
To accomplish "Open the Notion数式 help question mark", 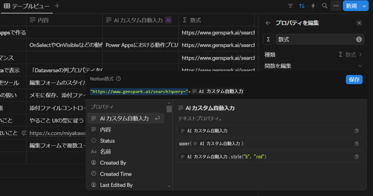I will click(x=118, y=79).
